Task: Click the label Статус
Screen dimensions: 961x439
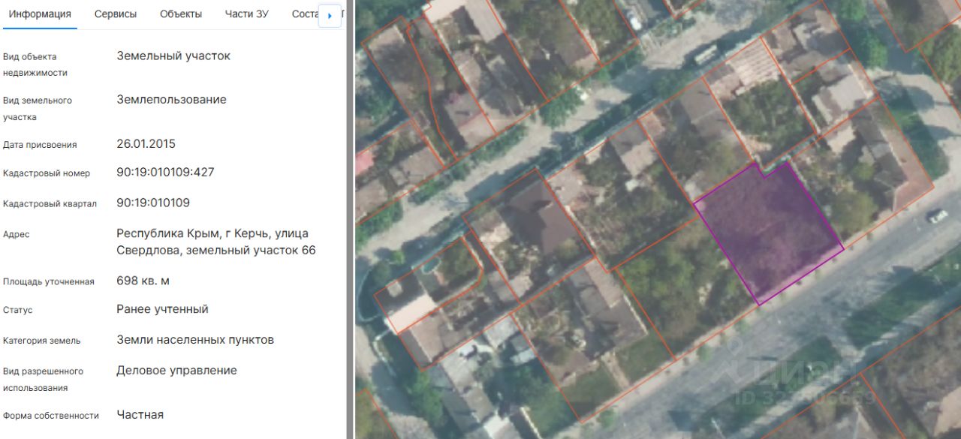Action: [x=18, y=310]
